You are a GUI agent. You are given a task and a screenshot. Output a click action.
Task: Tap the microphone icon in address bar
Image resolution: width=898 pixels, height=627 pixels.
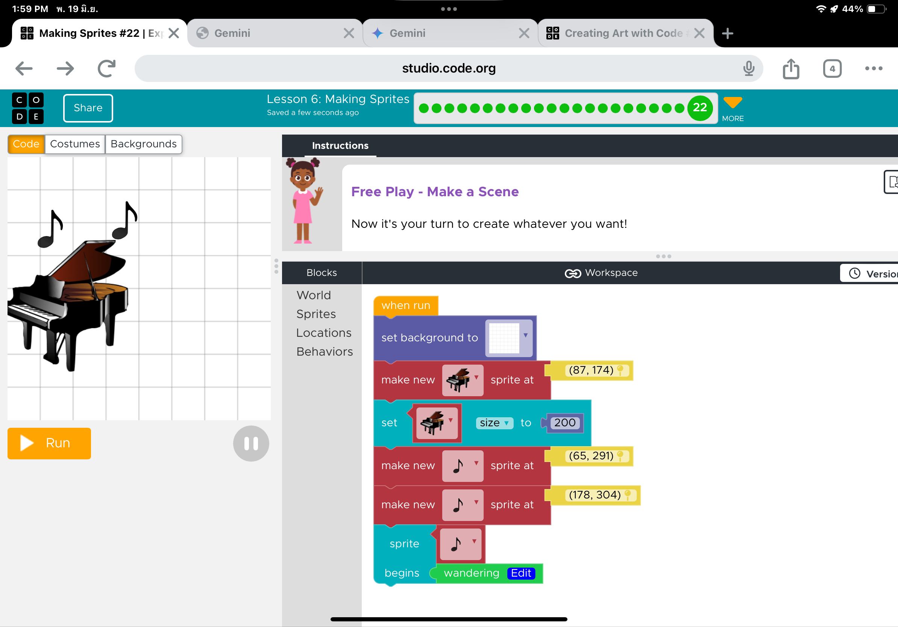(748, 69)
